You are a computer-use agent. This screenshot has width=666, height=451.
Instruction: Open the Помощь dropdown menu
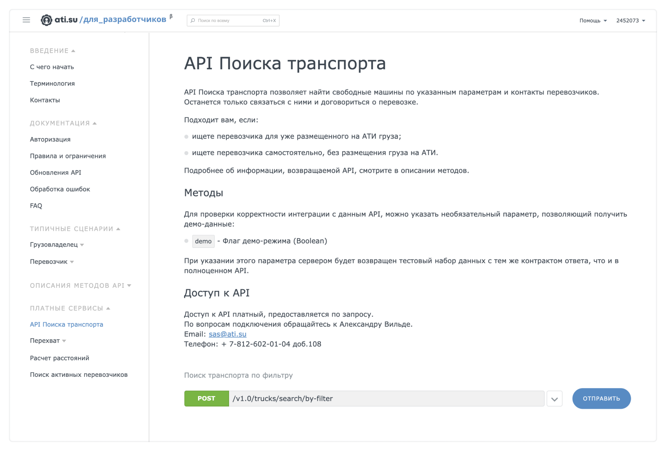(x=593, y=21)
